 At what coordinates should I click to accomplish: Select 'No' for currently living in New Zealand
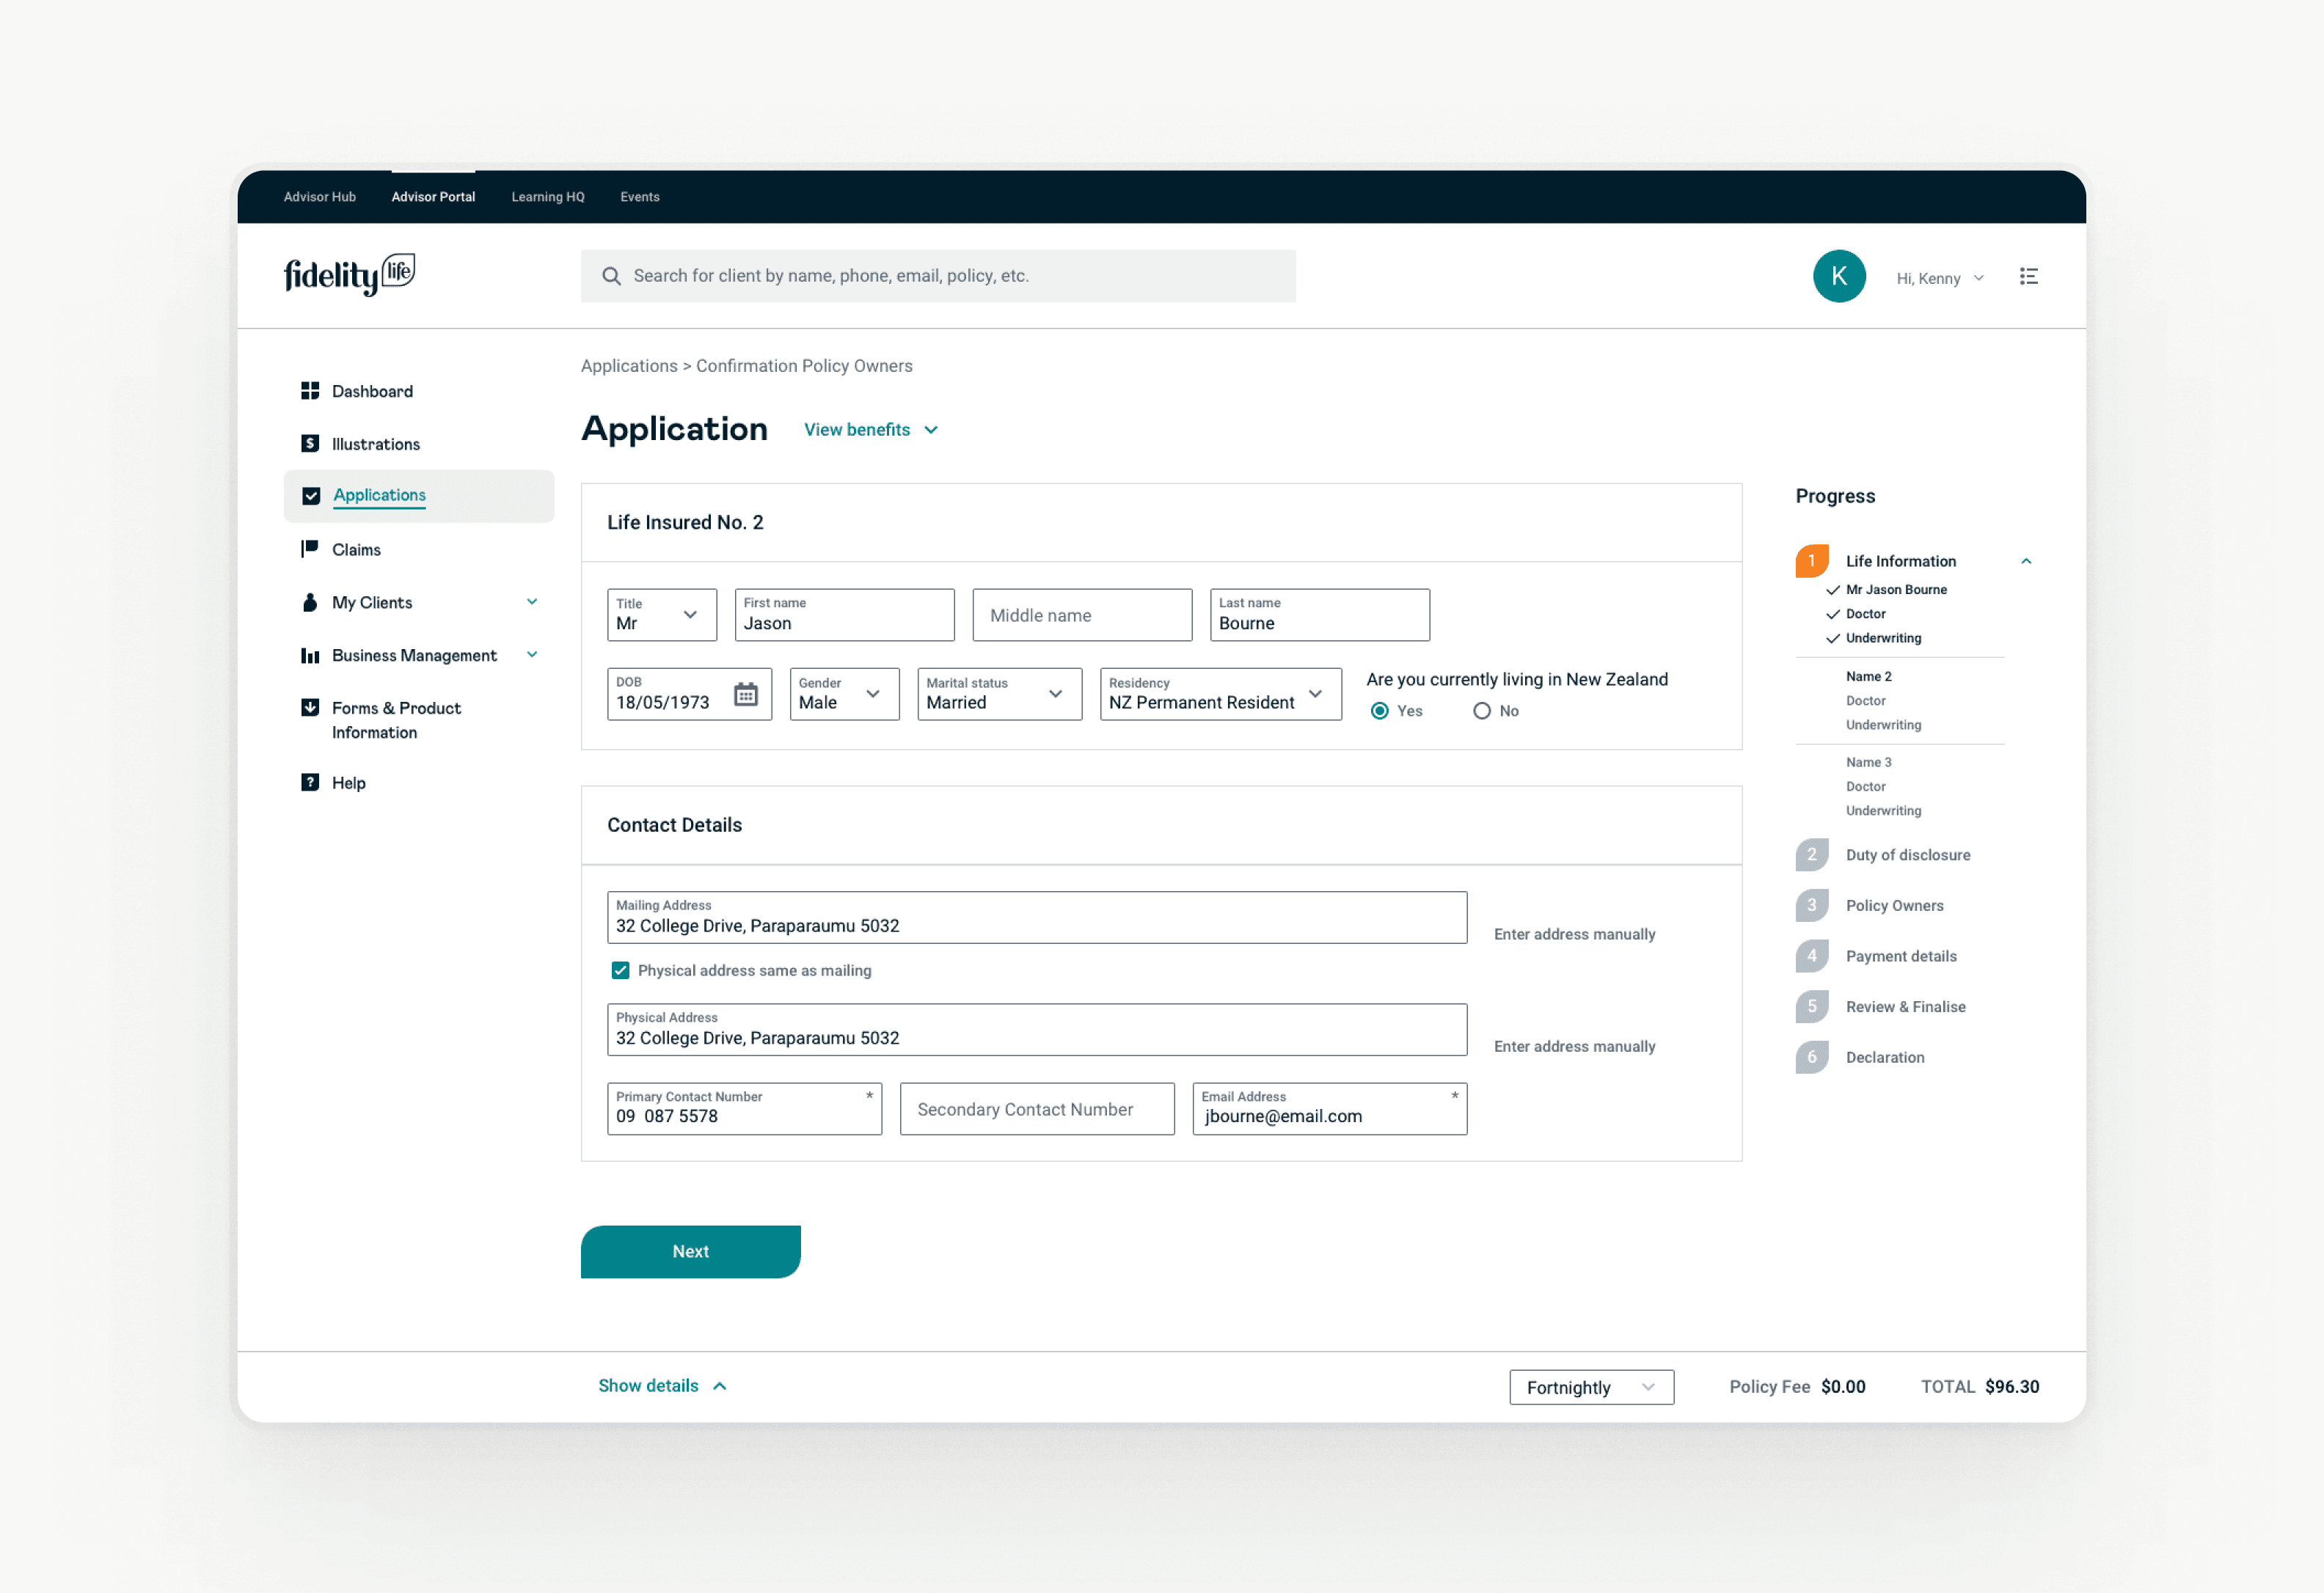(x=1482, y=710)
